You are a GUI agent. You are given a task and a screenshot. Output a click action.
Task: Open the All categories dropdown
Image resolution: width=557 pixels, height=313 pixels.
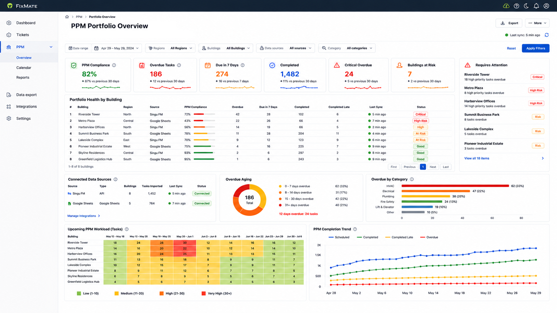tap(359, 48)
